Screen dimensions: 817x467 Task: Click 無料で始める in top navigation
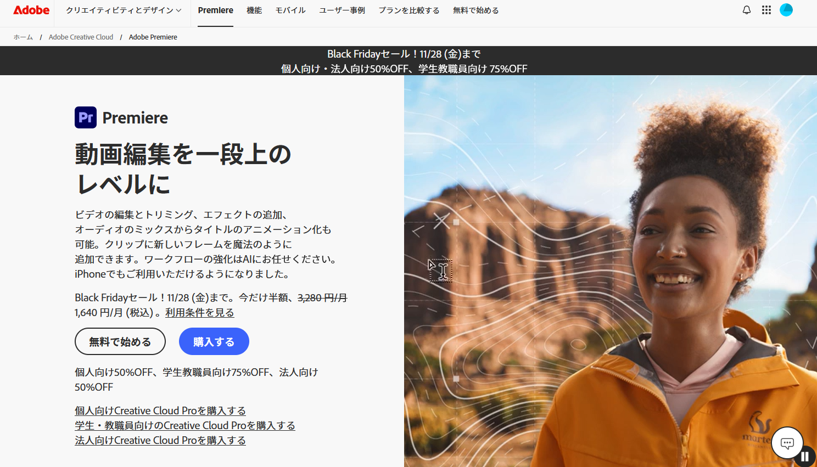(x=476, y=10)
